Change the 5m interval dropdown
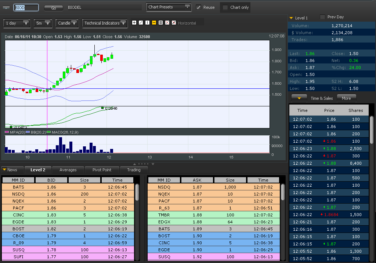Image resolution: width=376 pixels, height=263 pixels. point(43,23)
